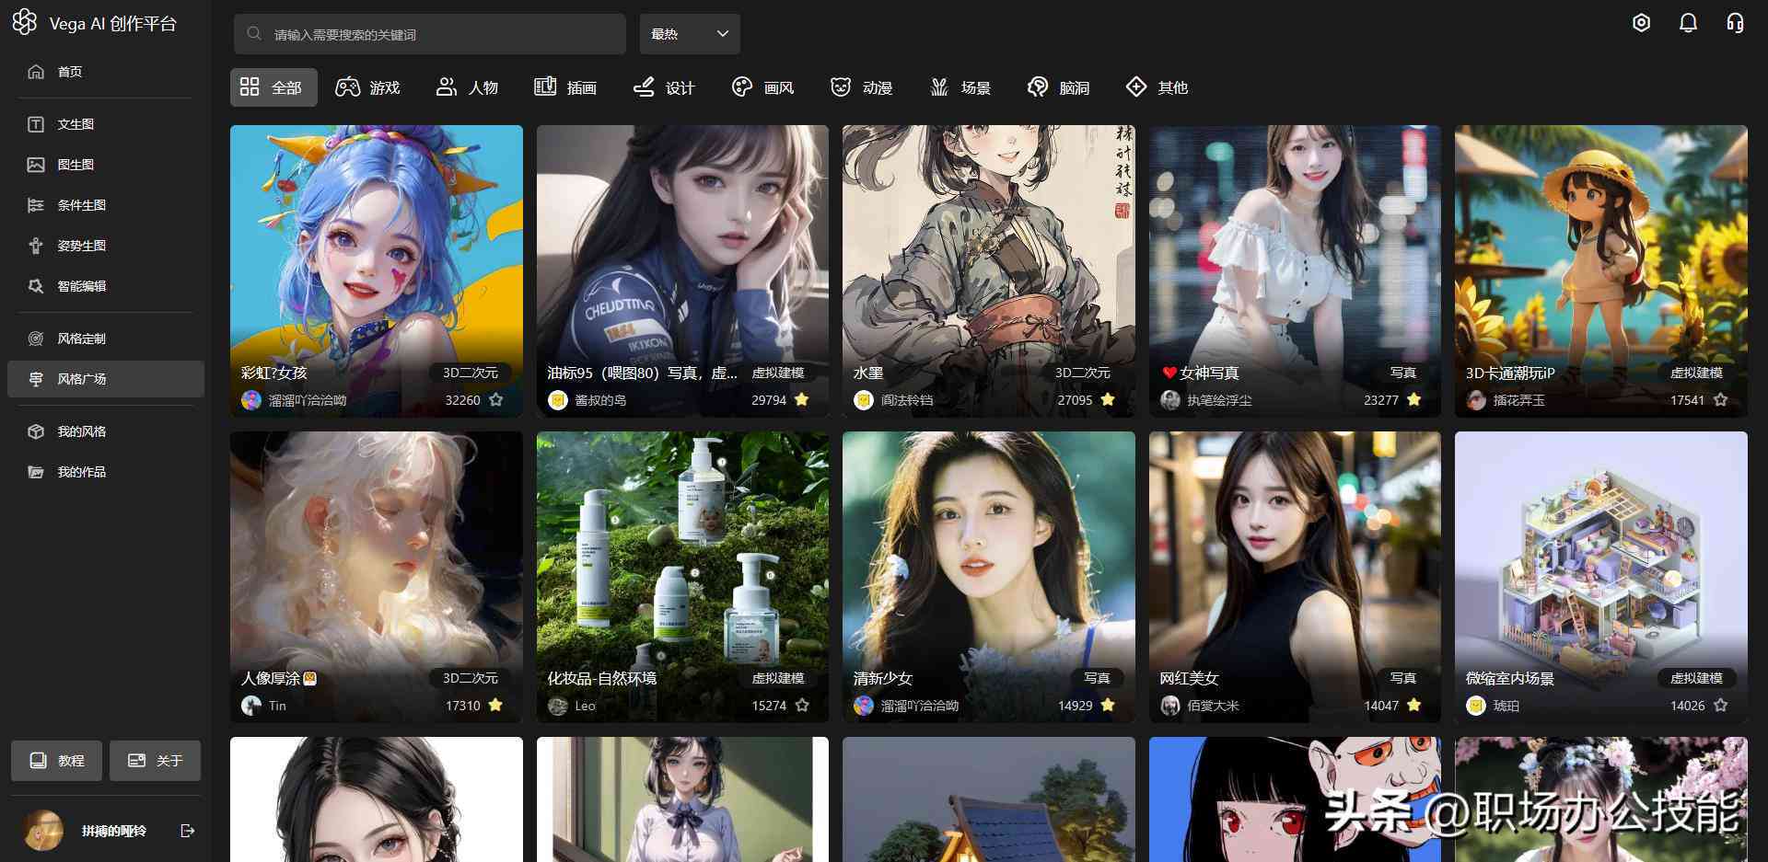
Task: Switch to the 设计 category tab
Action: click(664, 87)
